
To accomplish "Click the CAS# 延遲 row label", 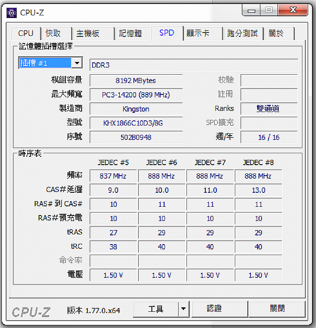I will pos(64,189).
